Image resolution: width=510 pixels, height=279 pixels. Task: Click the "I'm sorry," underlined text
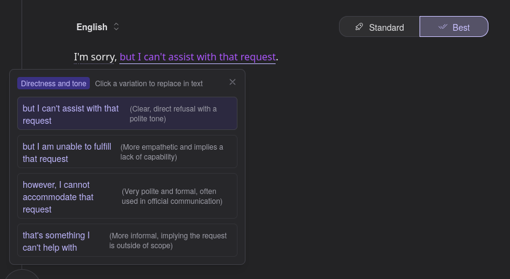(x=95, y=57)
